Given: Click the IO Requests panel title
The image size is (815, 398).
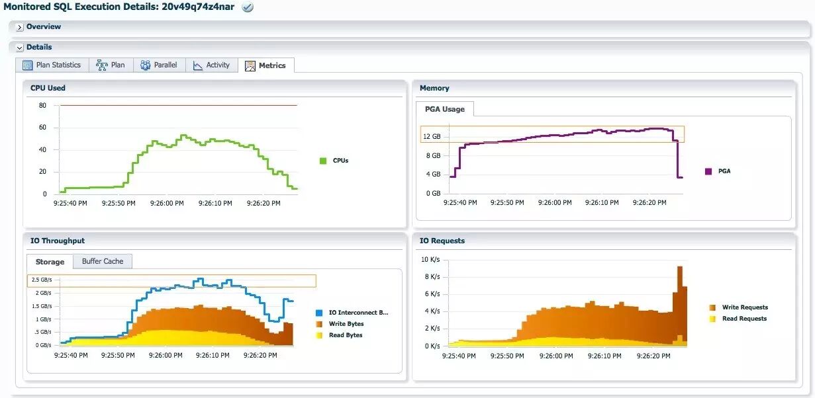Looking at the screenshot, I should click(442, 241).
